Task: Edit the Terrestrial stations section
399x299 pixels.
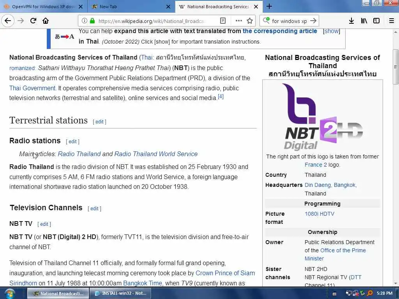Action: pos(99,122)
